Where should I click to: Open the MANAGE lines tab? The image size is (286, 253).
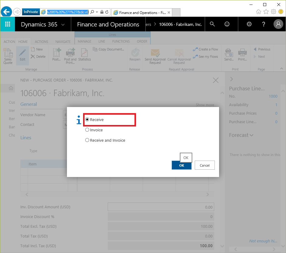coord(85,41)
